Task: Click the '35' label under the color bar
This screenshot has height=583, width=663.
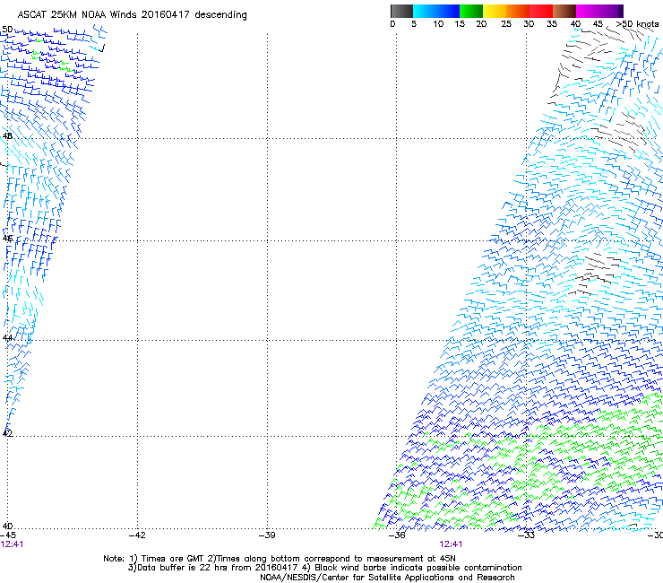Action: pos(552,24)
